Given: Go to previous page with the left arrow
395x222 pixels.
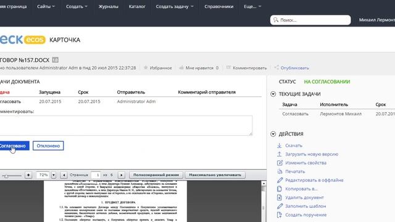Looking at the screenshot, I should (64, 175).
